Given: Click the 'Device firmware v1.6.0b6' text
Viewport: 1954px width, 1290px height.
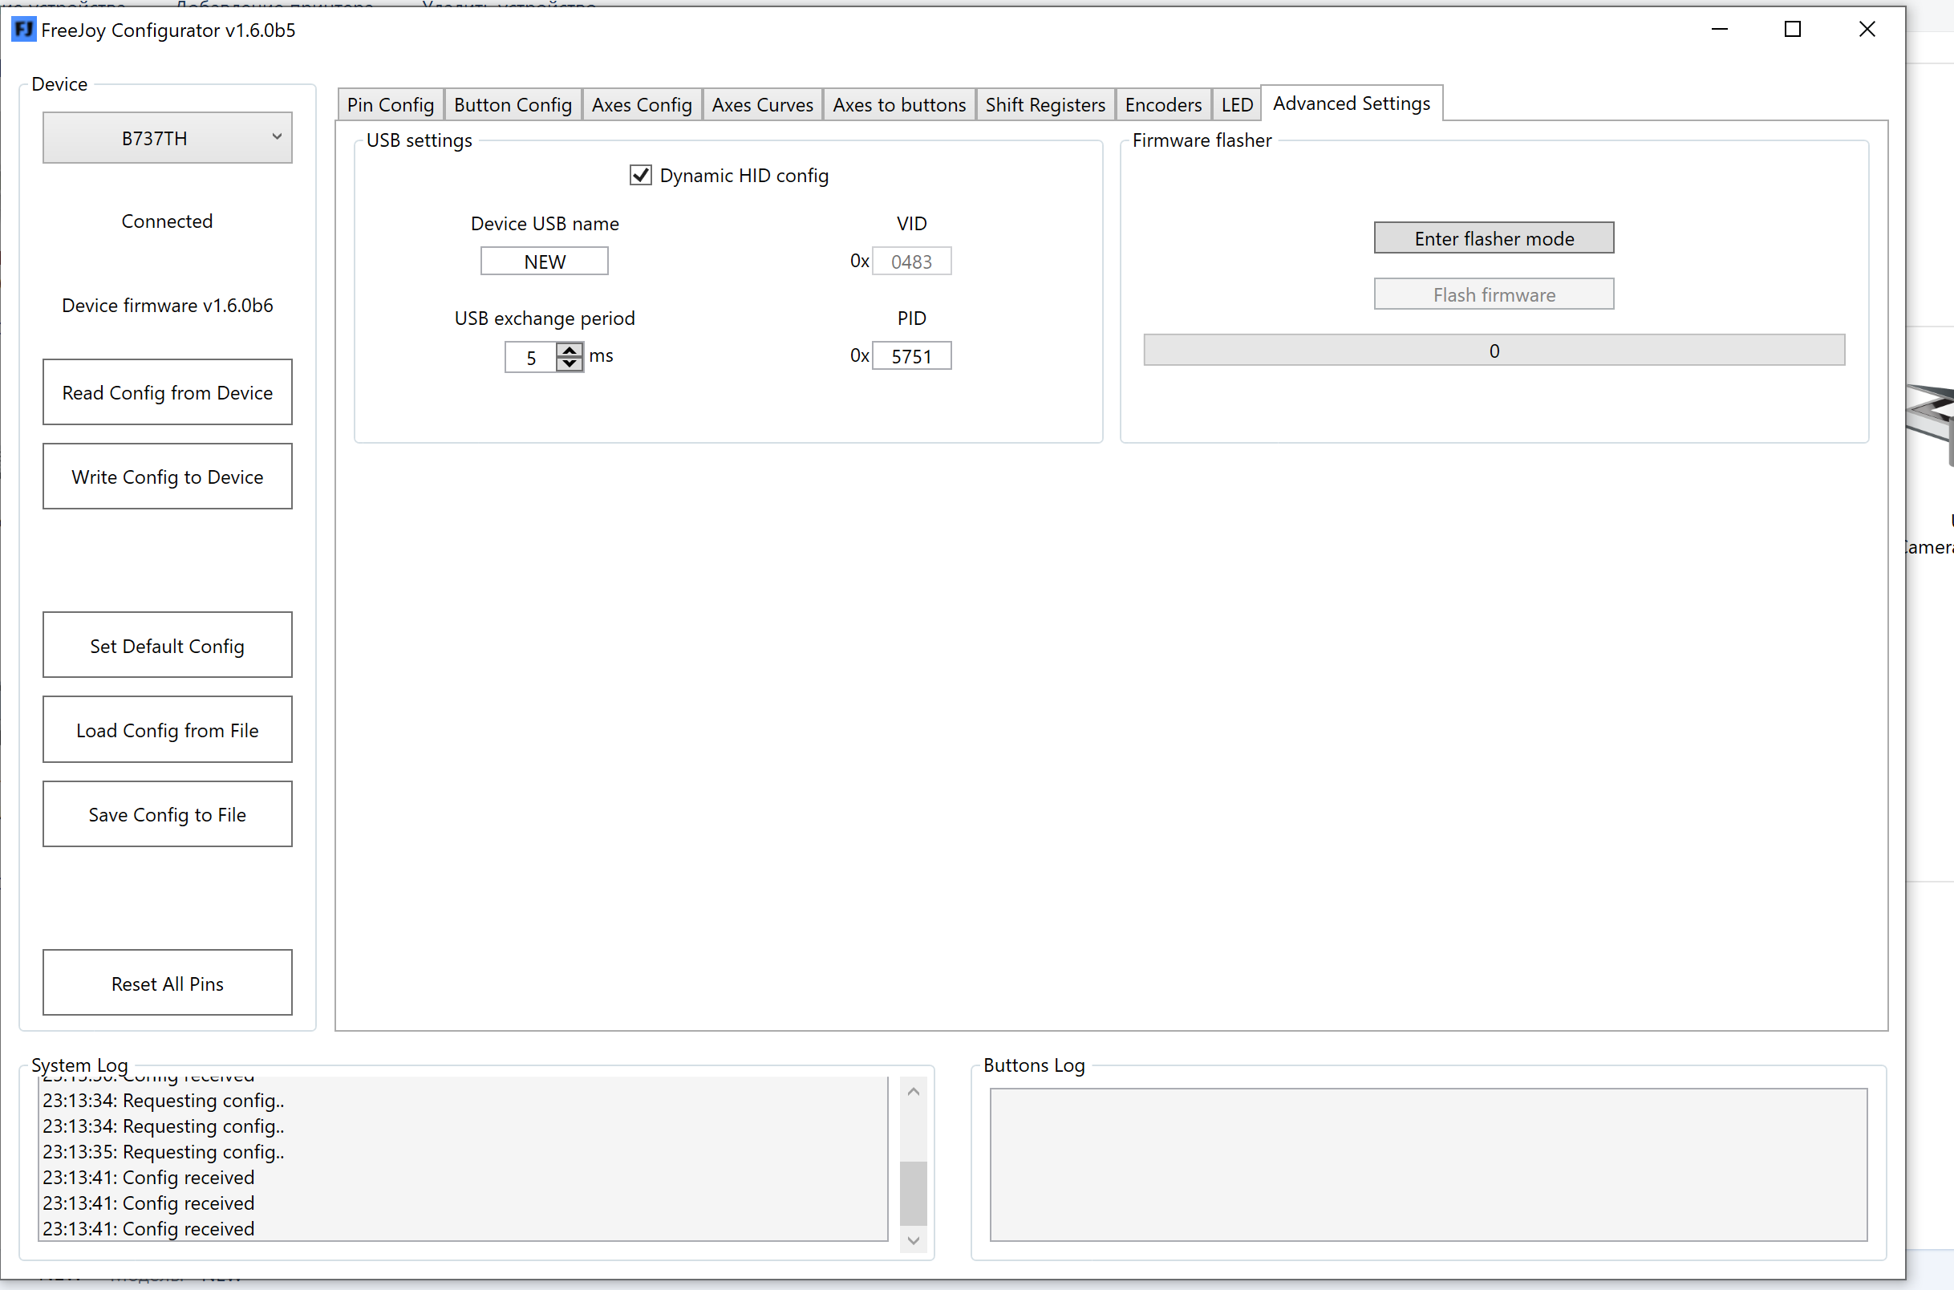Looking at the screenshot, I should point(168,305).
